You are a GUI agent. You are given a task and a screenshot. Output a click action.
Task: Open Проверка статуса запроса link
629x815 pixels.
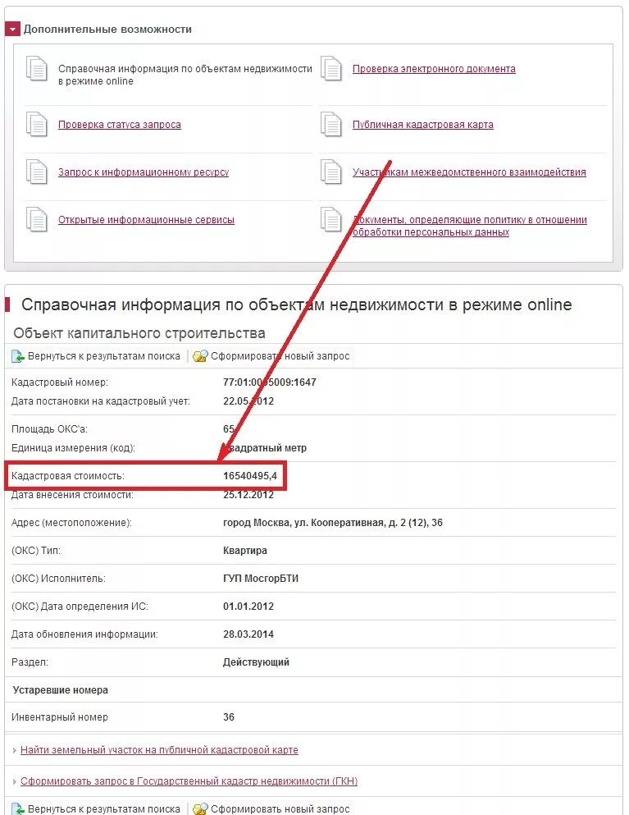pyautogui.click(x=120, y=125)
